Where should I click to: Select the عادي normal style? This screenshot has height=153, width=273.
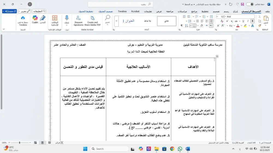(x=167, y=21)
